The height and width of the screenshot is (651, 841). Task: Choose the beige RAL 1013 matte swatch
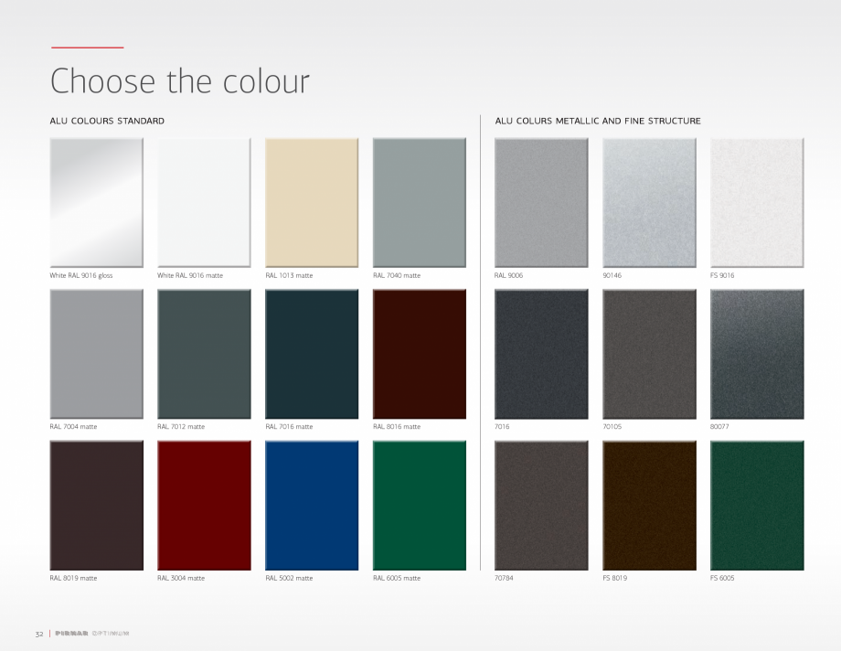312,202
